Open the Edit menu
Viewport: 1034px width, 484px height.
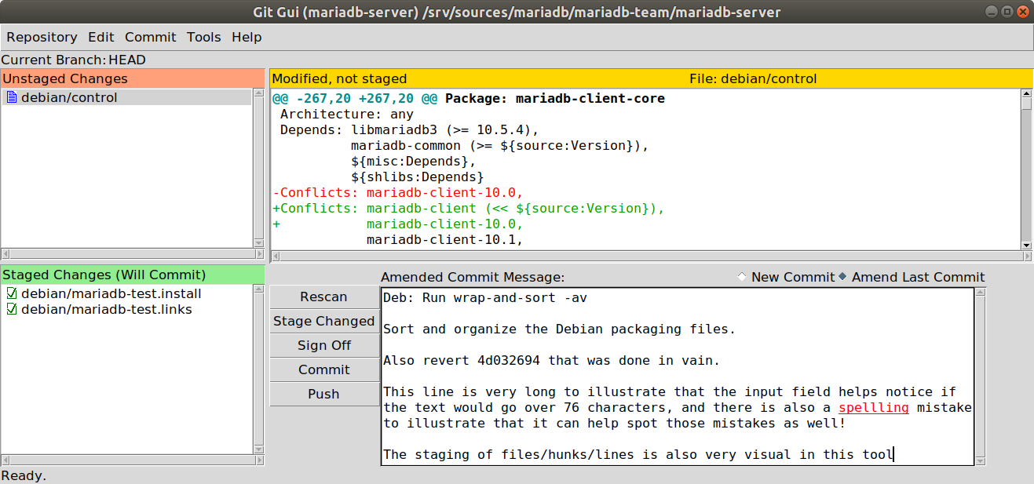click(100, 37)
